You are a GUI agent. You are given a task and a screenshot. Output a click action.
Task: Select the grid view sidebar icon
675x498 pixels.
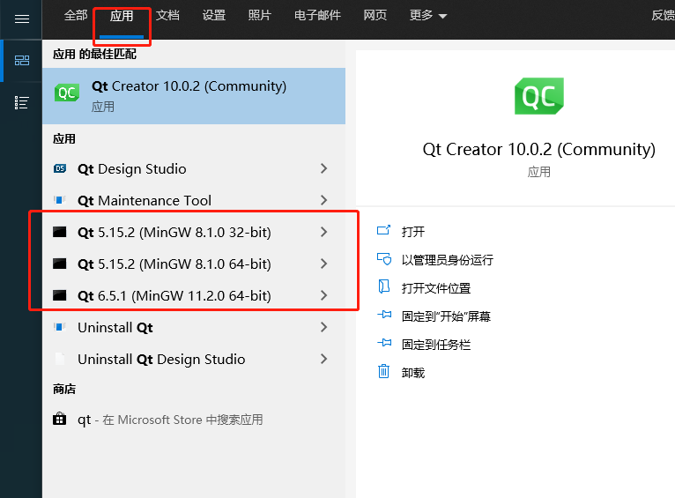[22, 60]
